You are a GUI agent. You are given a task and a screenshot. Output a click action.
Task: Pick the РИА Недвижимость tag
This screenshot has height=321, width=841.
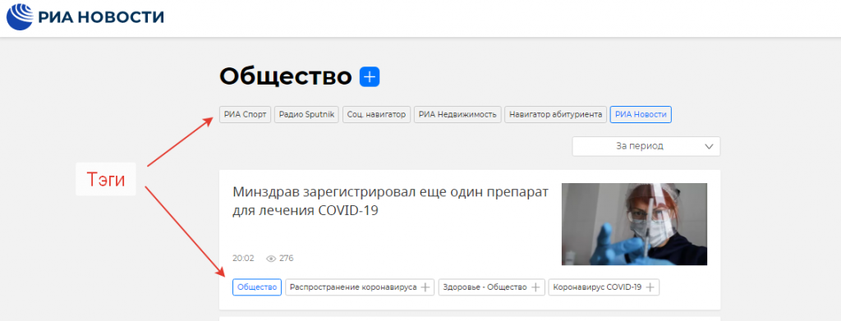pyautogui.click(x=457, y=115)
